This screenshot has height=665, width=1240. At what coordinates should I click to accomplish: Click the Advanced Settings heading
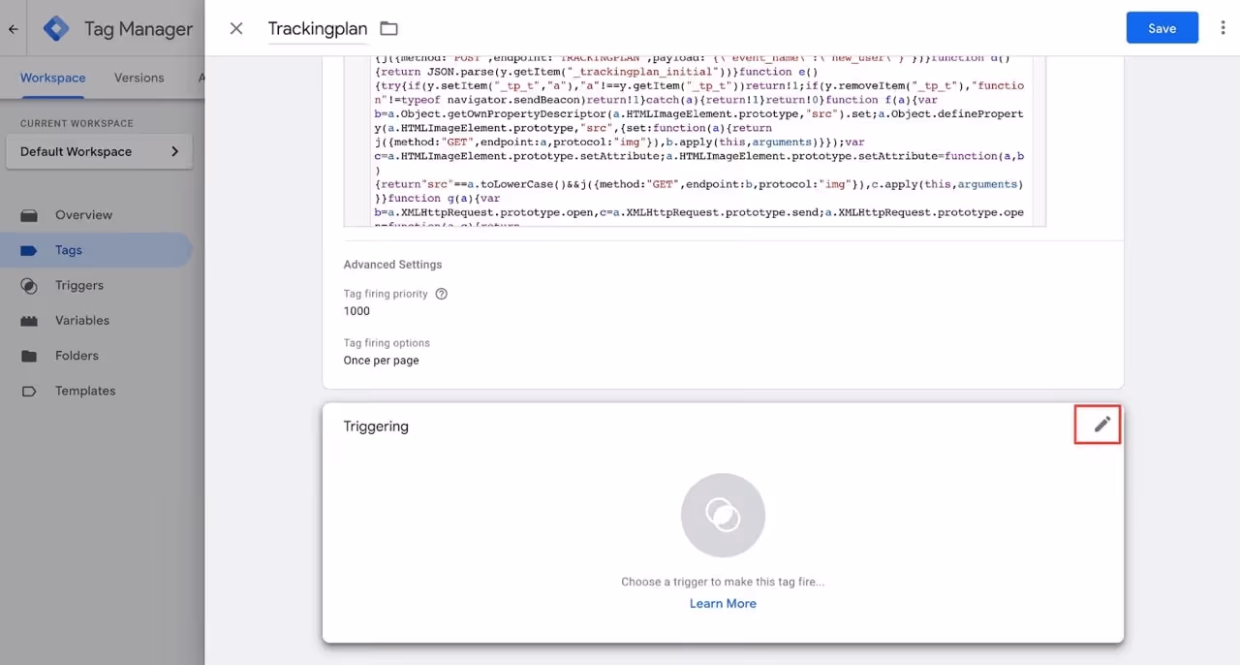pos(392,265)
